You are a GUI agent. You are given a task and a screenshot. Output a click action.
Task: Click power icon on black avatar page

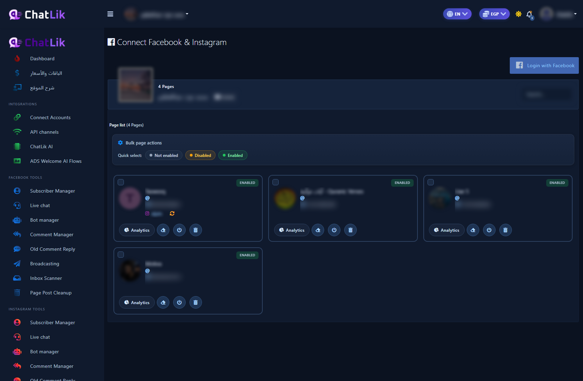coord(179,302)
